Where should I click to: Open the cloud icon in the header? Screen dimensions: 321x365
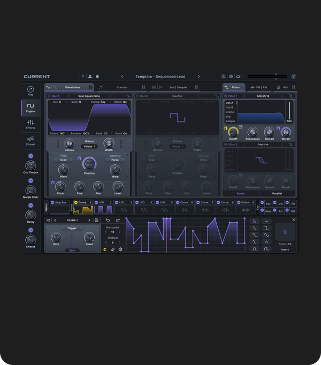click(x=238, y=77)
